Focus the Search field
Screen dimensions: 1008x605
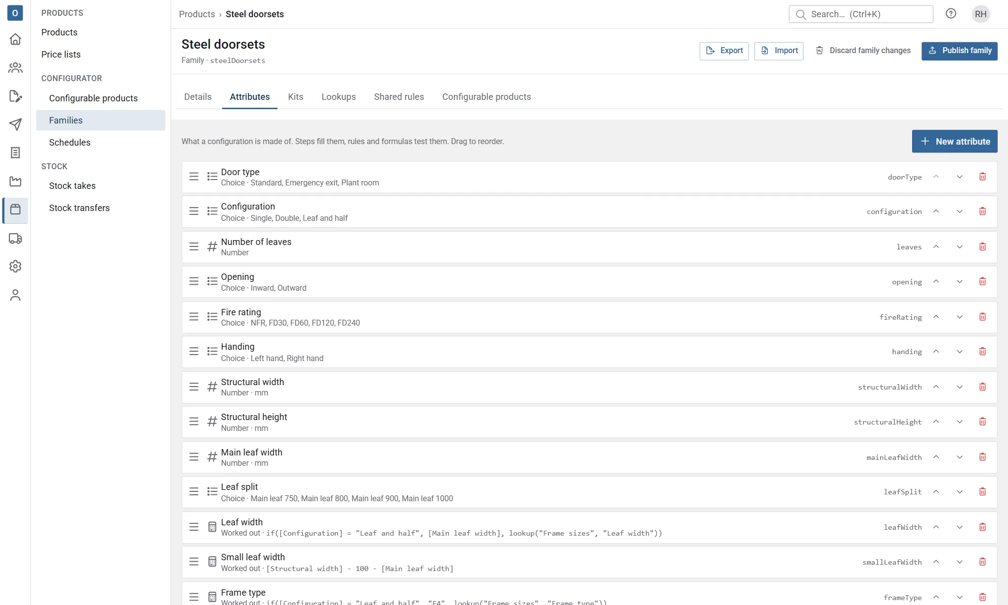click(861, 14)
